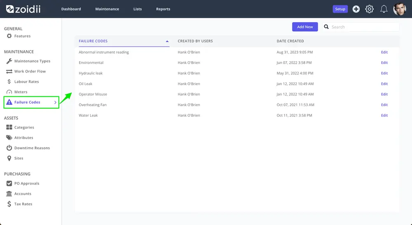The image size is (412, 225).
Task: Click the Features gear icon
Action: (x=9, y=36)
